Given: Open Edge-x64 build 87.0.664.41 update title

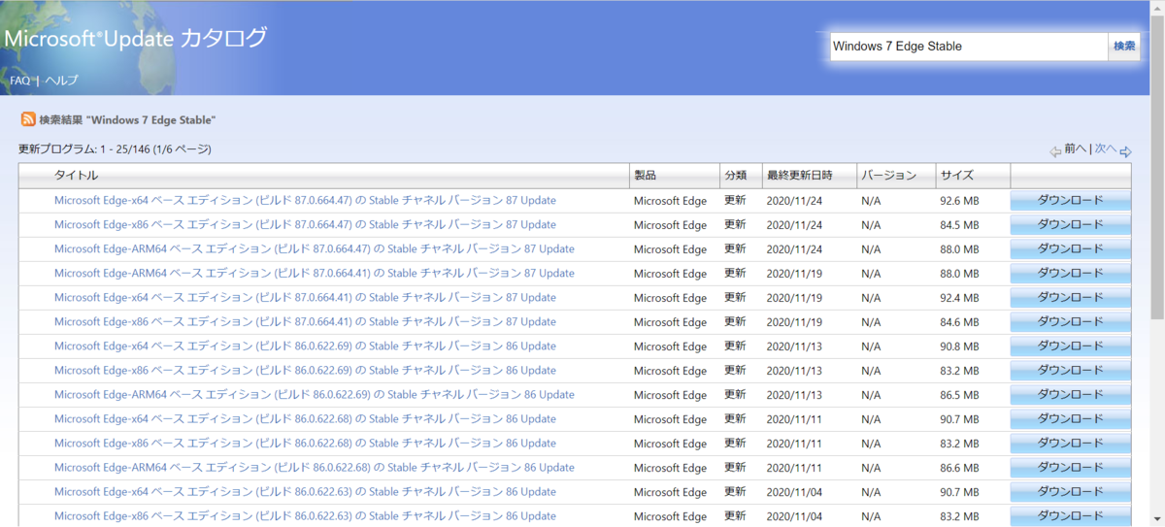Looking at the screenshot, I should [x=305, y=298].
